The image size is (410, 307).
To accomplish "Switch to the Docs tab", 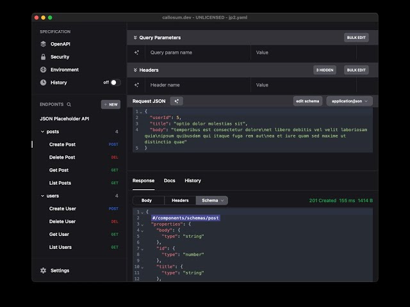I will point(169,180).
